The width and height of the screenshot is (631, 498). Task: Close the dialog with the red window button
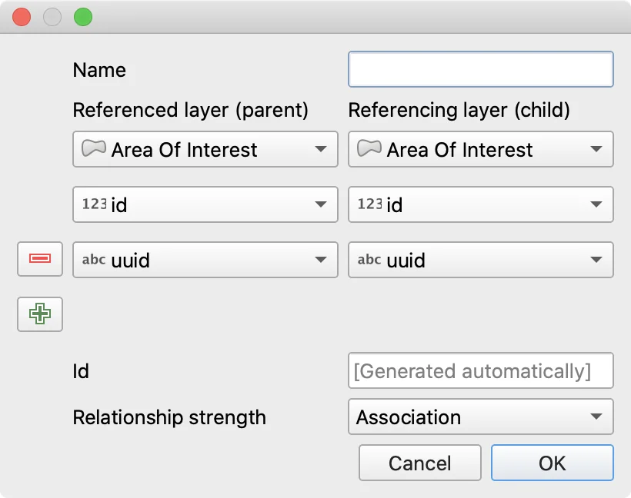(x=22, y=16)
